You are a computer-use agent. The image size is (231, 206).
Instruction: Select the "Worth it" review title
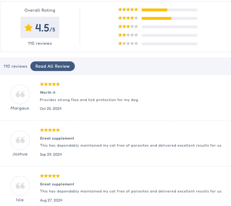coord(48,93)
